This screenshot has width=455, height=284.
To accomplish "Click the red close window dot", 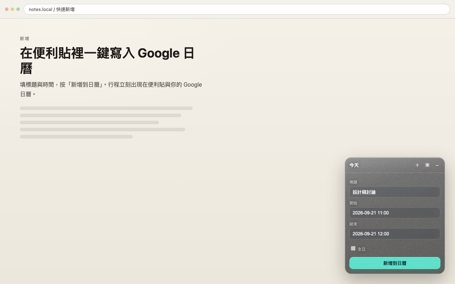I will point(7,9).
